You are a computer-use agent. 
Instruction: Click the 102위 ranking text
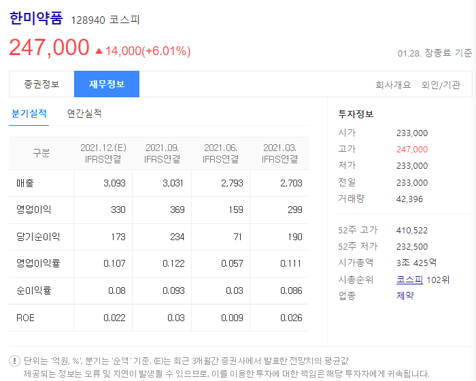438,280
